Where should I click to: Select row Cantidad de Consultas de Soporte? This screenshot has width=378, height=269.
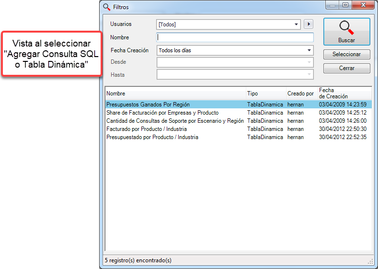point(239,121)
